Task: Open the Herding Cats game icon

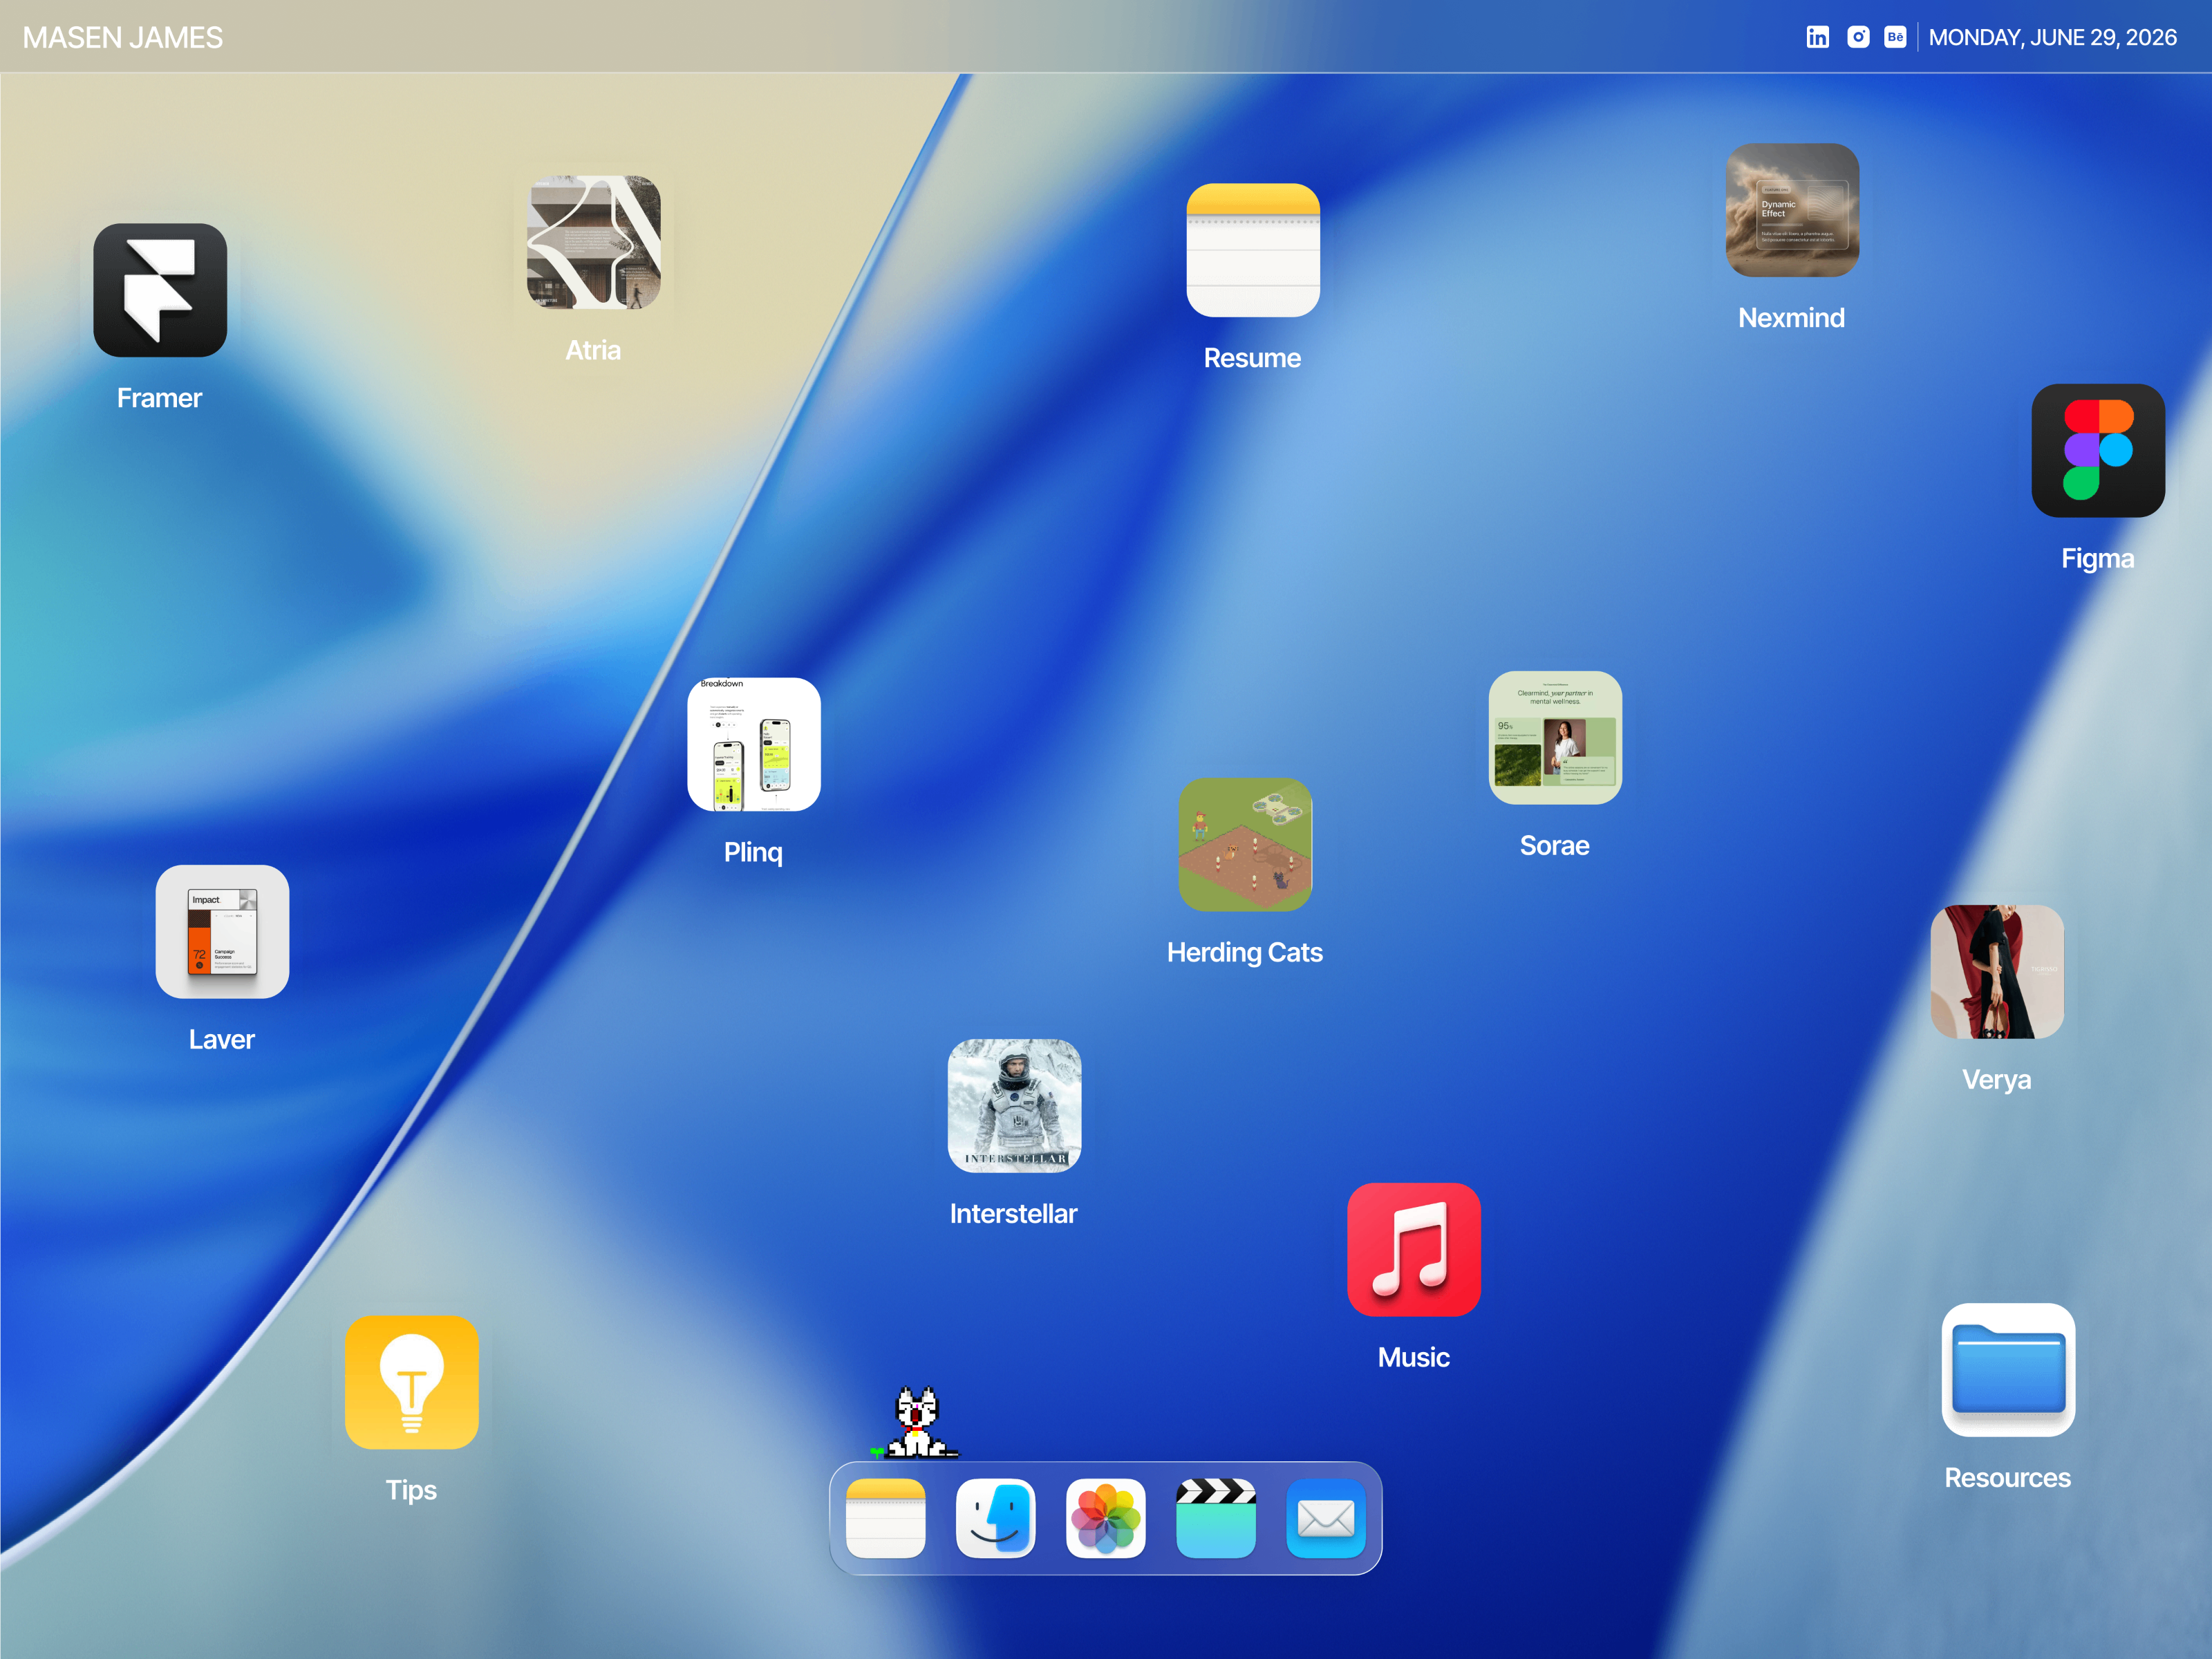Action: click(1245, 845)
